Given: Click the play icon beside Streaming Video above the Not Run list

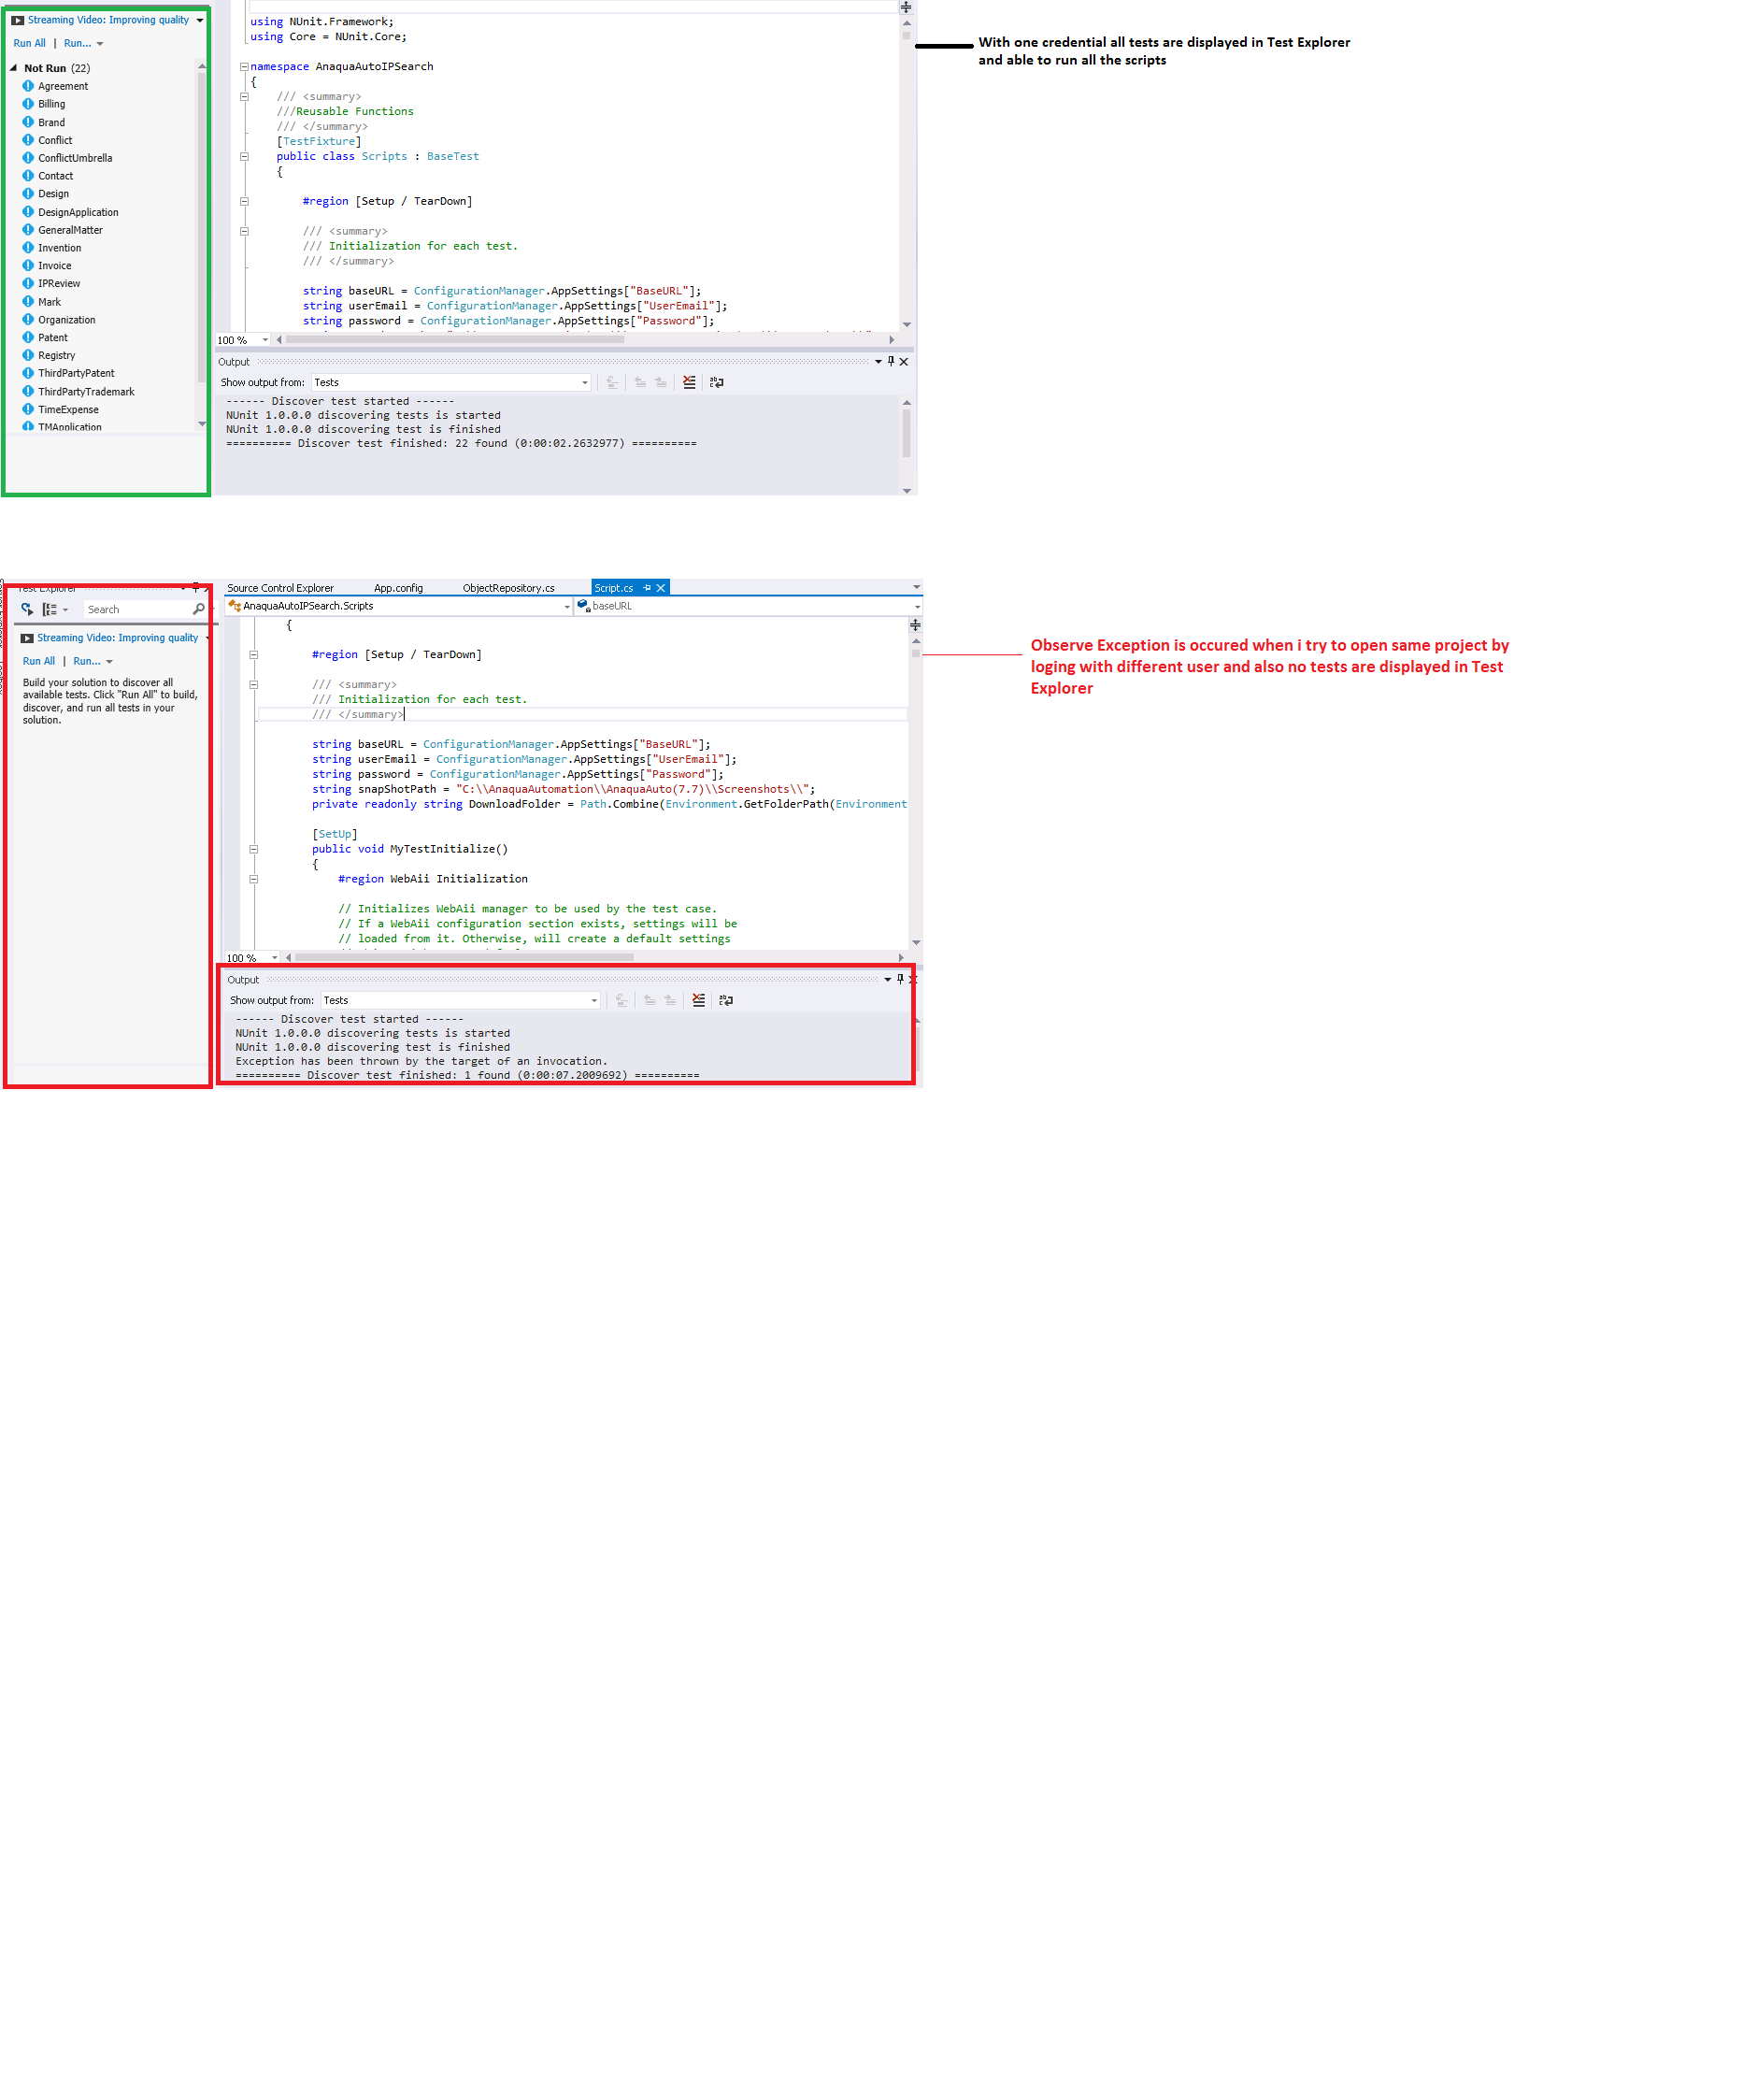Looking at the screenshot, I should tap(17, 20).
